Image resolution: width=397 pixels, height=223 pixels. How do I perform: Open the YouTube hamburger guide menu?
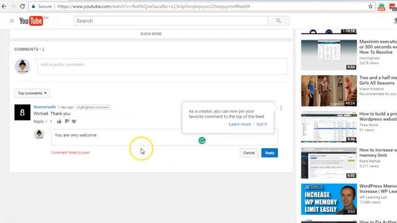(12, 21)
